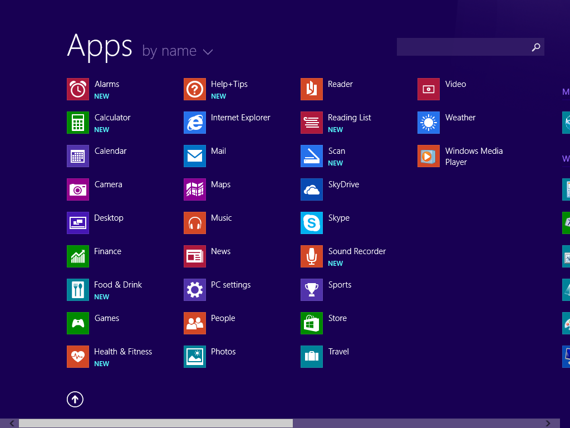Click the horizontal scrollbar thumb
570x428 pixels.
[x=156, y=424]
